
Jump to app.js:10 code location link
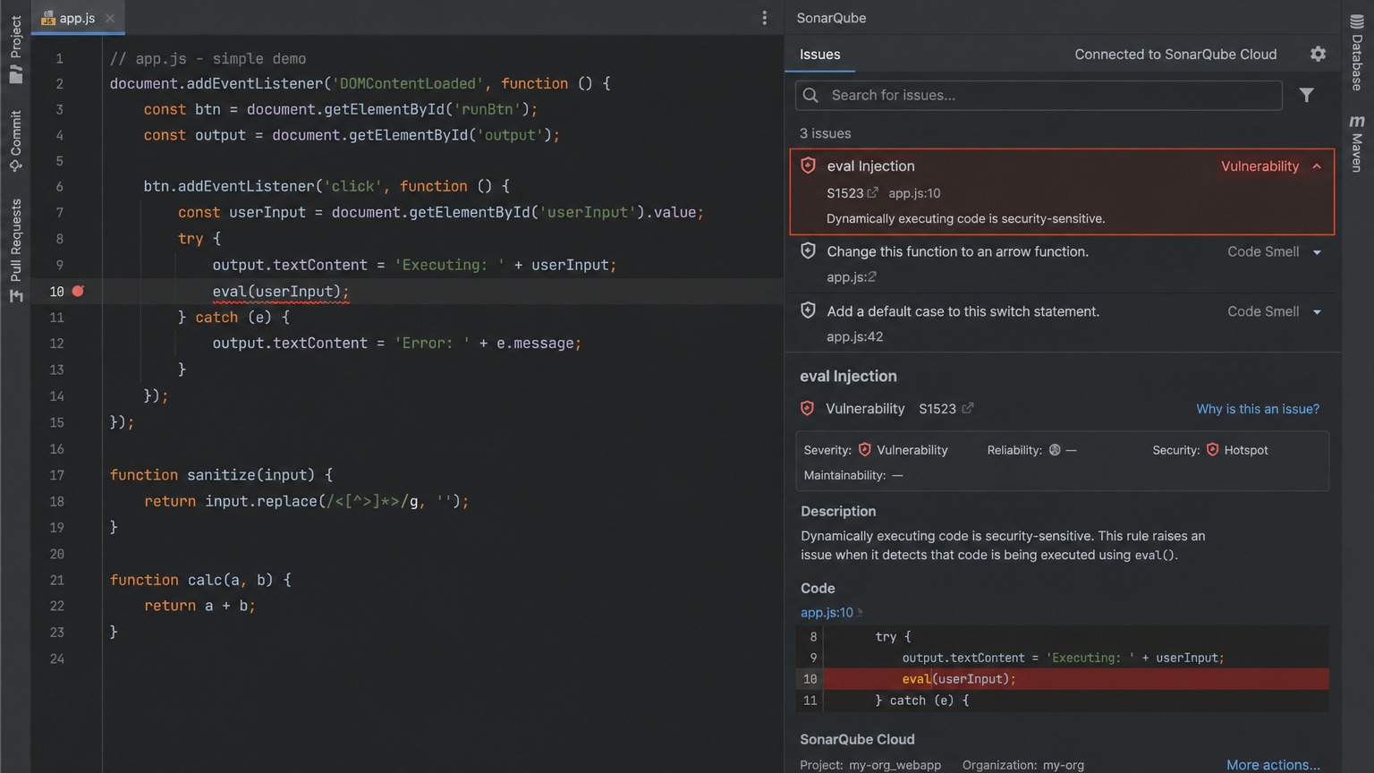click(x=827, y=612)
